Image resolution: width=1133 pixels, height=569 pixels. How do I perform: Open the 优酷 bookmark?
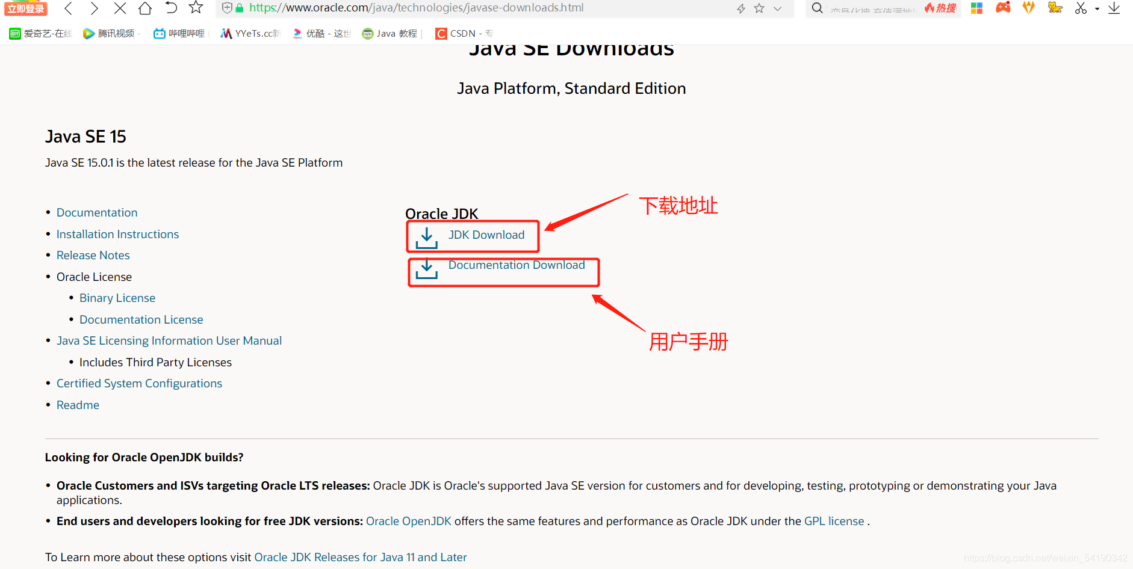(321, 34)
